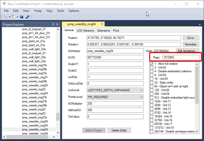The height and width of the screenshot is (141, 204).
Task: Check the 32 - Static entity flag
Action: (151, 83)
